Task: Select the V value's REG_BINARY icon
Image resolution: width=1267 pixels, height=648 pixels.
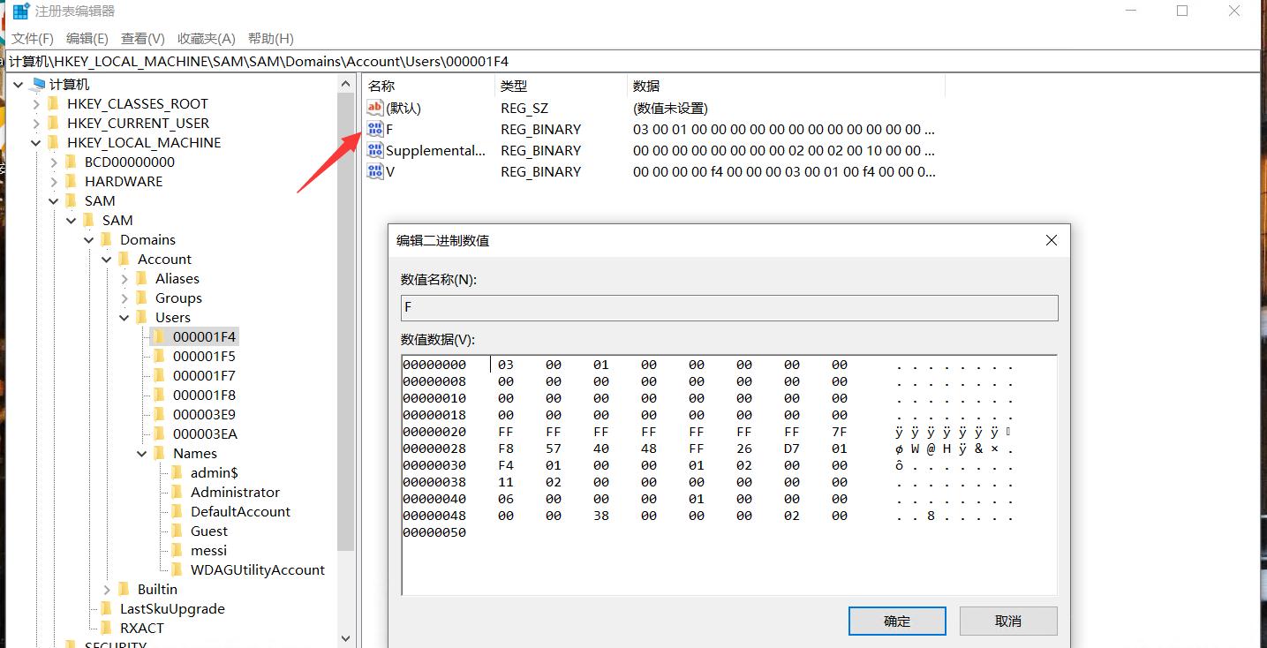Action: pyautogui.click(x=374, y=171)
